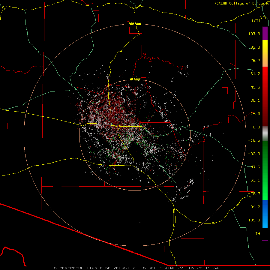Click the green segment of the color bar
The image size is (270, 270).
[265, 170]
